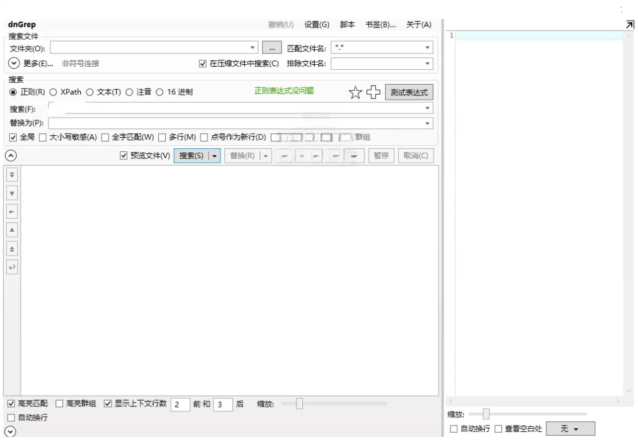Click the results 缩放 zoom slider handle
Screen dimensions: 638x440
tap(299, 404)
